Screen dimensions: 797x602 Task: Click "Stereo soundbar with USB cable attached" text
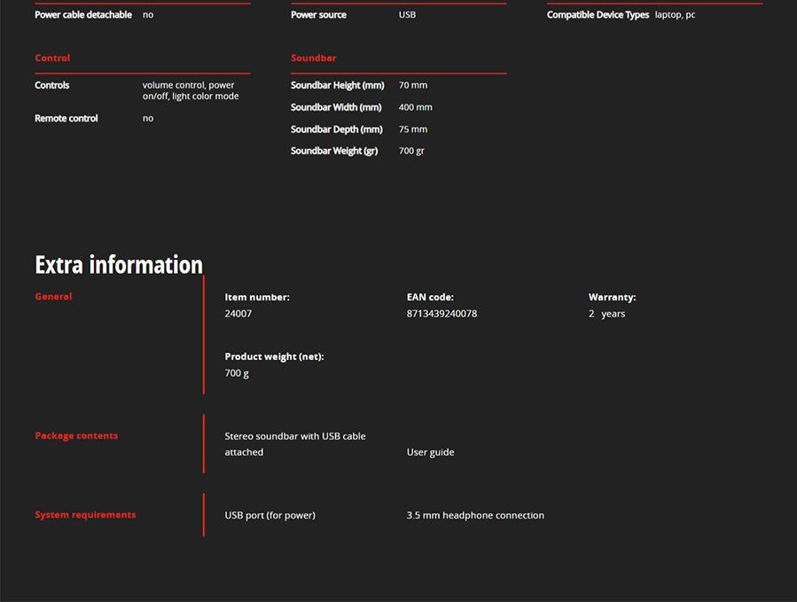coord(294,444)
